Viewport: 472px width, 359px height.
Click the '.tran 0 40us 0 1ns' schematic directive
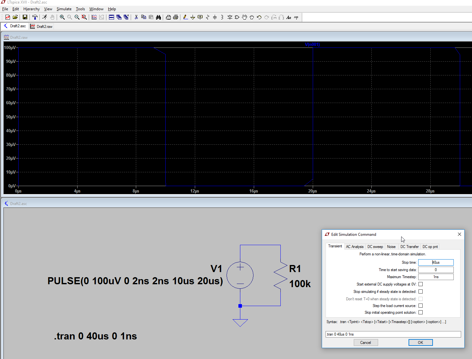click(x=95, y=336)
